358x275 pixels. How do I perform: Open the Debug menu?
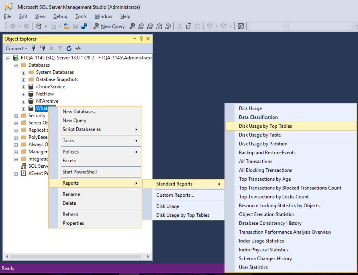60,16
